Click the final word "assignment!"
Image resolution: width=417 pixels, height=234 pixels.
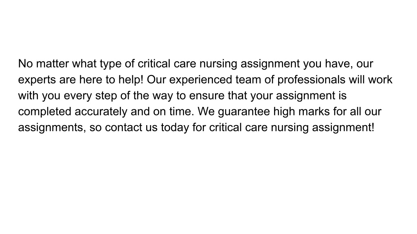pos(343,128)
